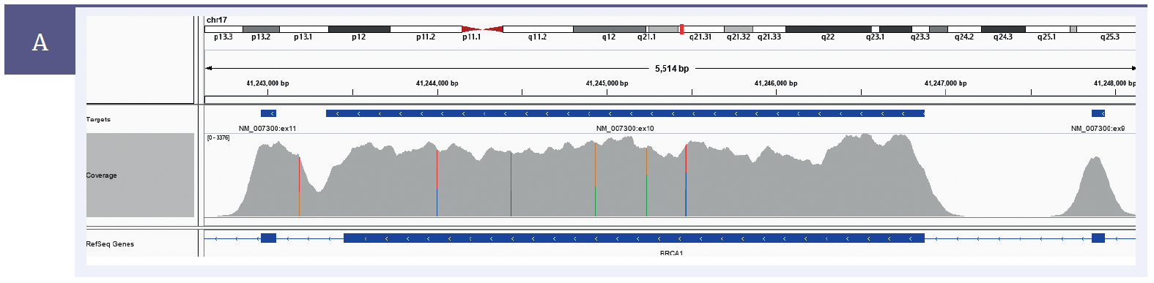Click the chr17 chromosome label
Image resolution: width=1154 pixels, height=283 pixels.
[217, 20]
